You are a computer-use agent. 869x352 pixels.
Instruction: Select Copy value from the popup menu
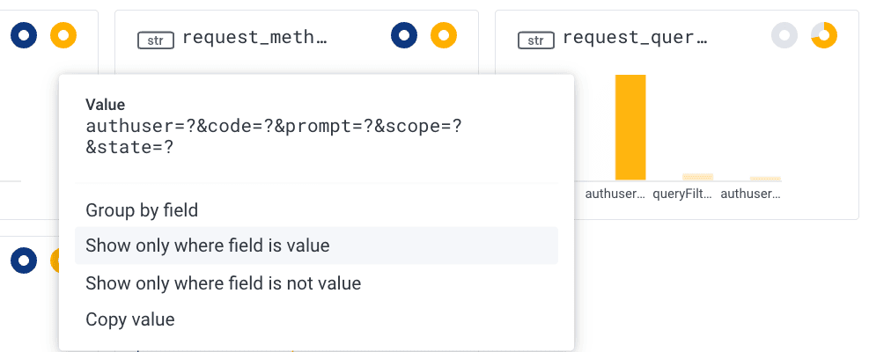(x=129, y=319)
